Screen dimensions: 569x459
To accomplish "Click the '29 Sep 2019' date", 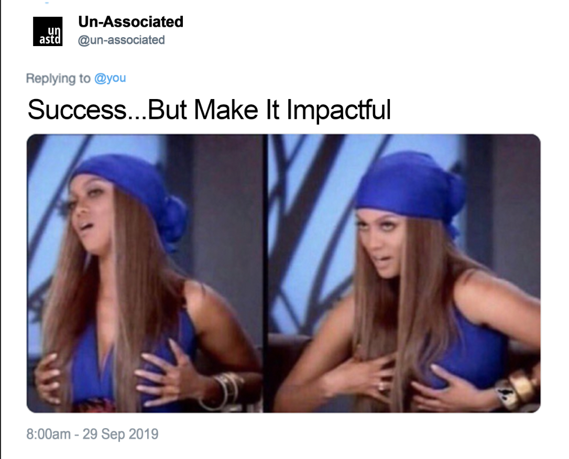I will pyautogui.click(x=121, y=434).
